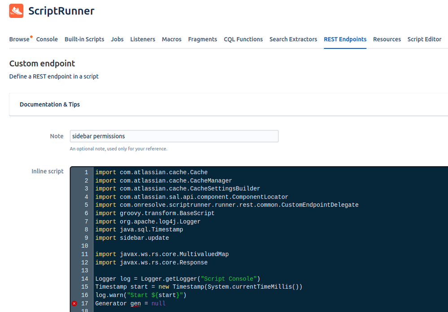Click line number 1 in the gutter
Viewport: 448px width, 312px height.
[86, 172]
